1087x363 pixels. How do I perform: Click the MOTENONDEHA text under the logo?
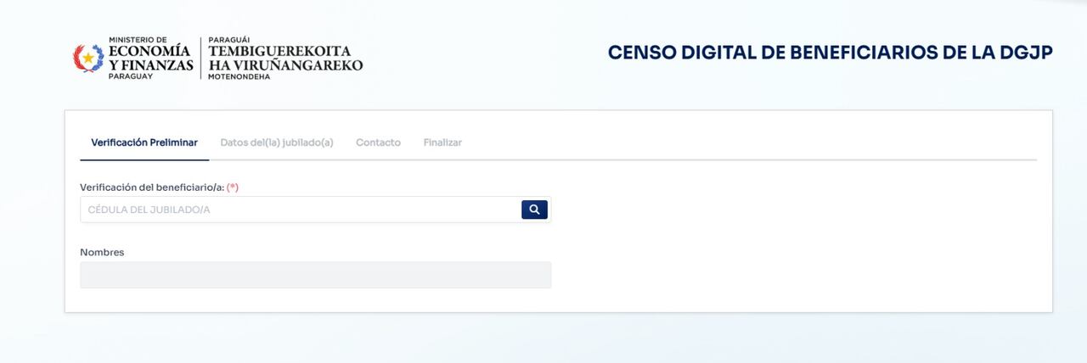tap(239, 76)
